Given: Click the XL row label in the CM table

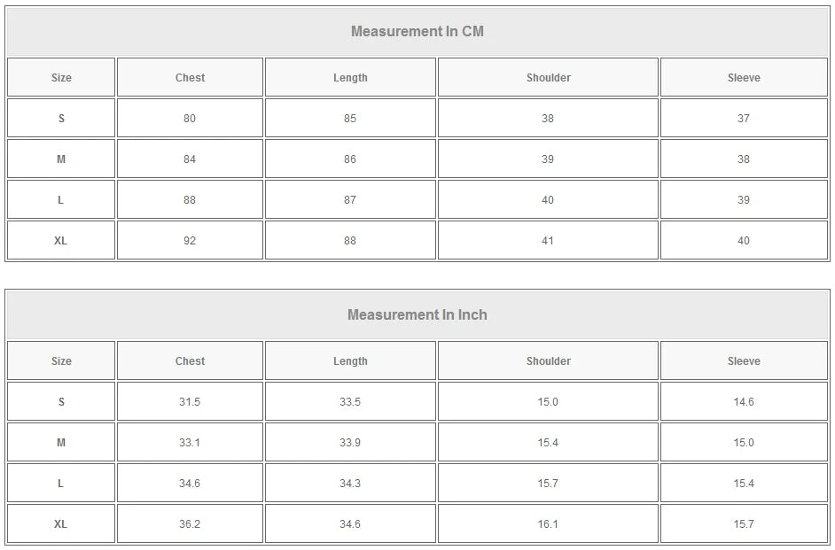Looking at the screenshot, I should pyautogui.click(x=60, y=241).
